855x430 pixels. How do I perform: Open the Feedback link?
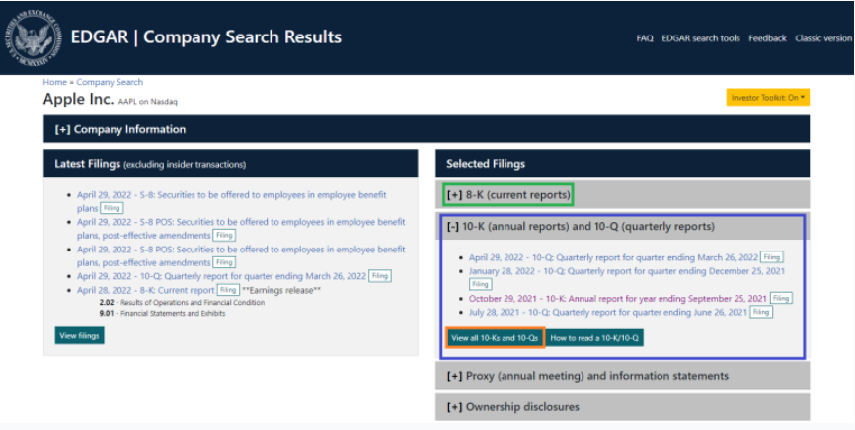[x=767, y=38]
